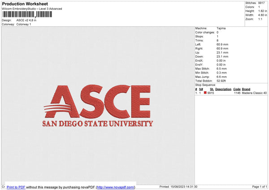The width and height of the screenshot is (269, 190).
Task: Select the thread code 1146
Action: (237, 93)
